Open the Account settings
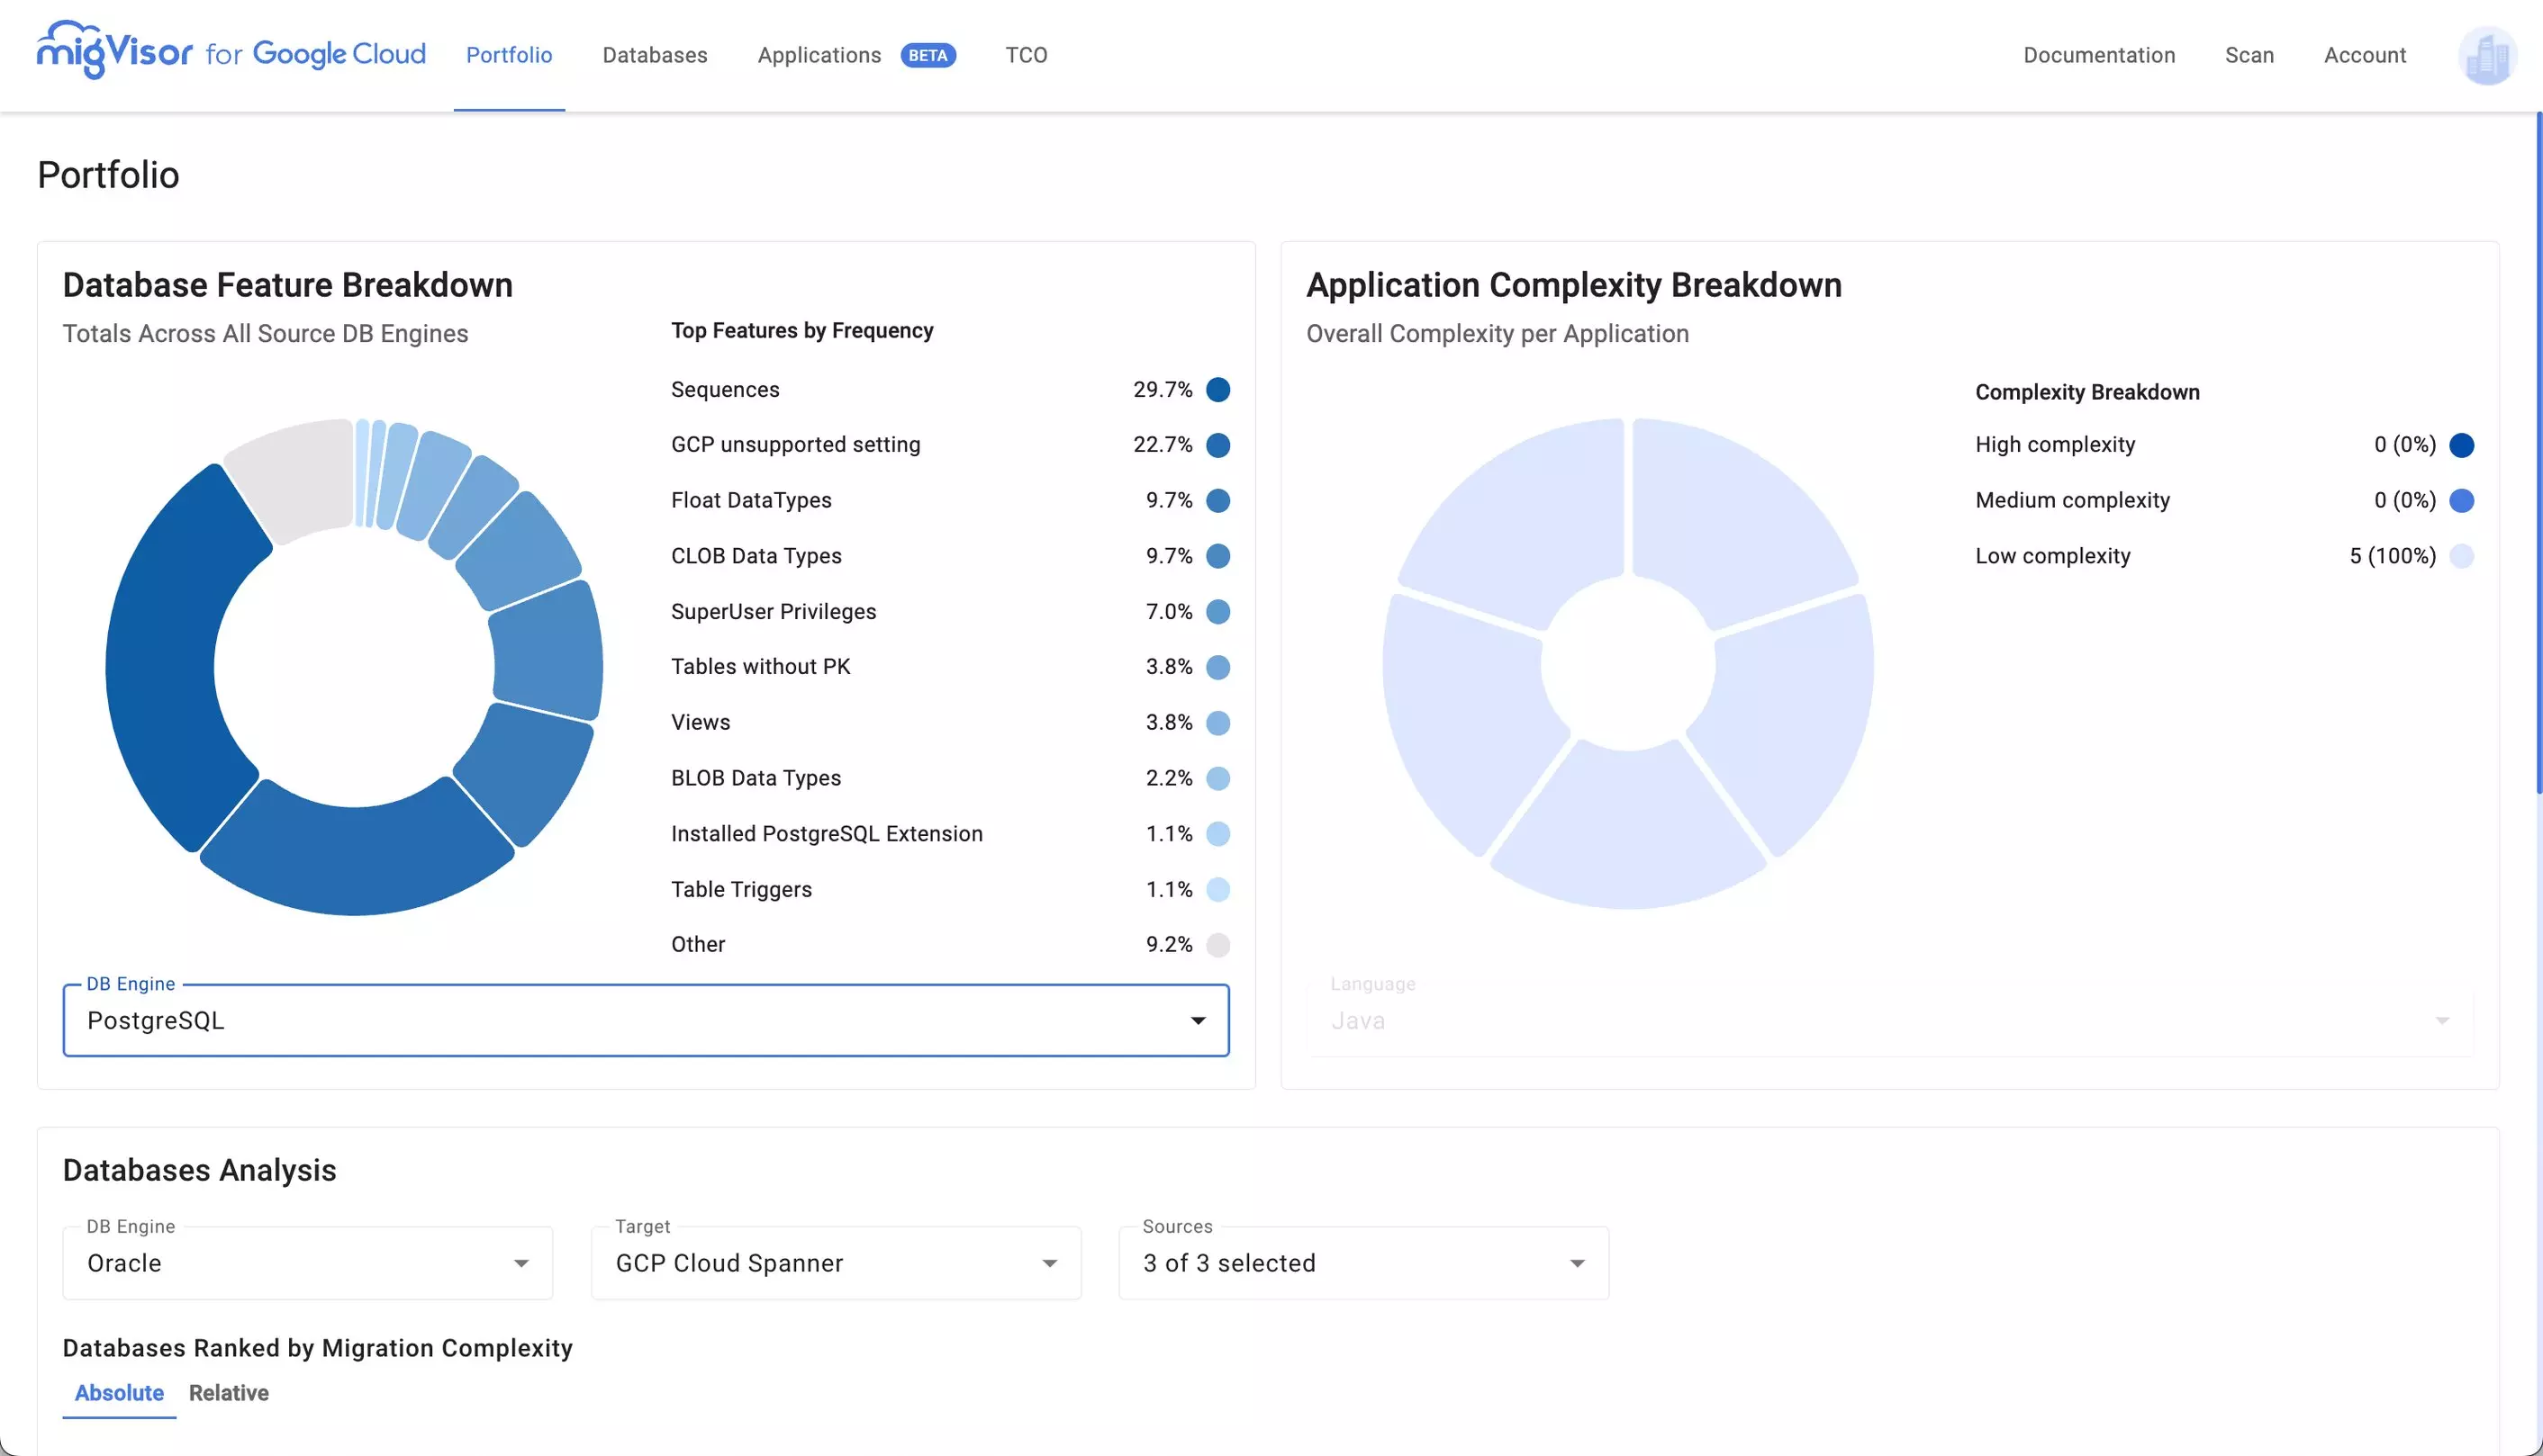Image resolution: width=2543 pixels, height=1456 pixels. [2363, 54]
